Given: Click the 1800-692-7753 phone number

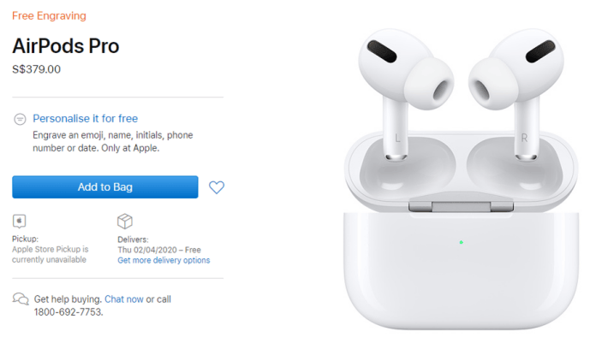Looking at the screenshot, I should tap(69, 312).
